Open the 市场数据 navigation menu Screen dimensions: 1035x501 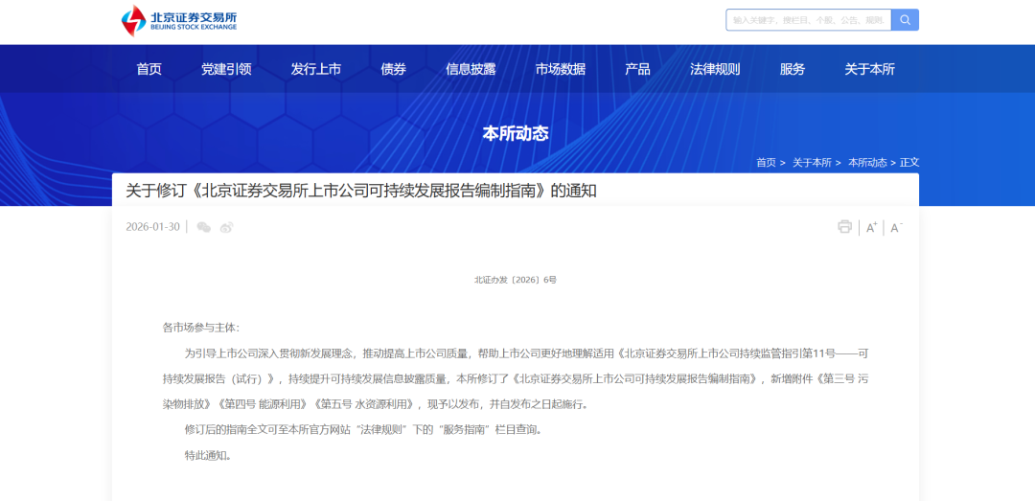561,69
